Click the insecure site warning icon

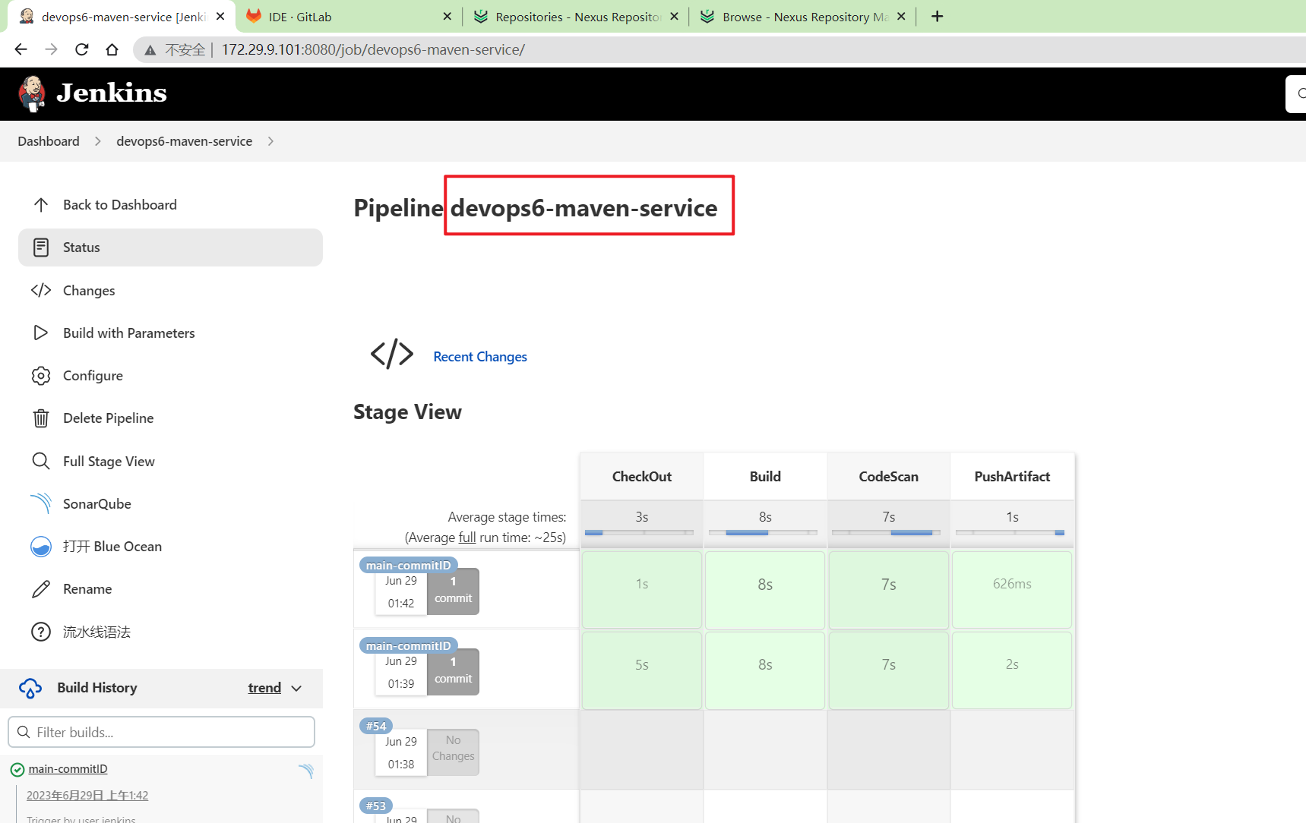coord(150,50)
